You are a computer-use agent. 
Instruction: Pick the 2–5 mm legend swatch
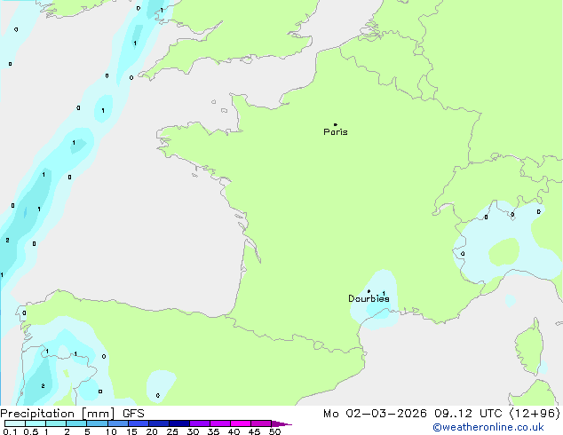(76, 423)
